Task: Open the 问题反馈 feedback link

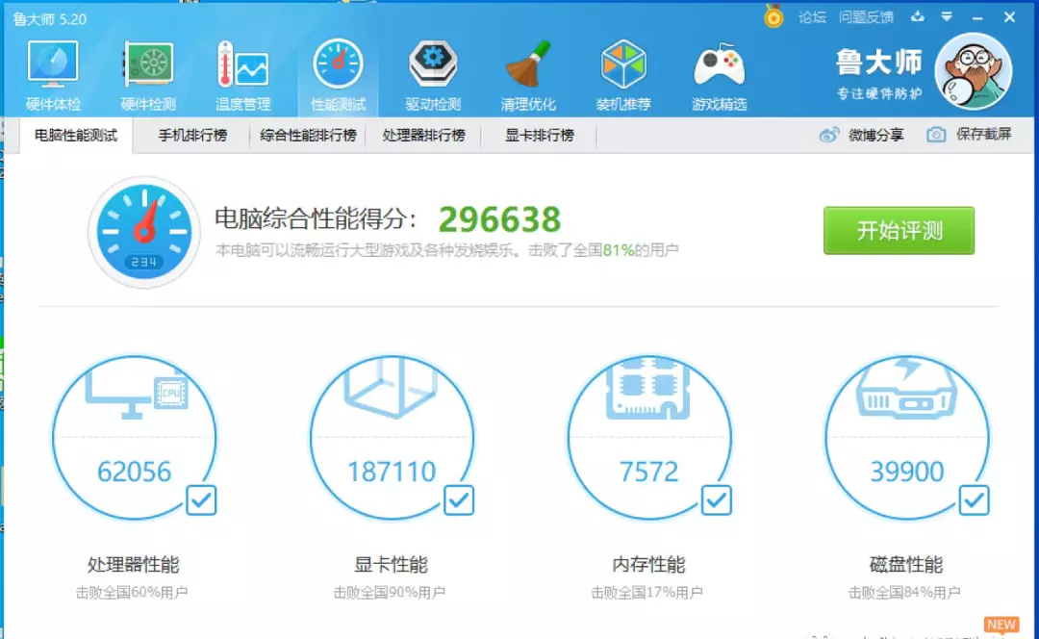Action: coord(866,18)
